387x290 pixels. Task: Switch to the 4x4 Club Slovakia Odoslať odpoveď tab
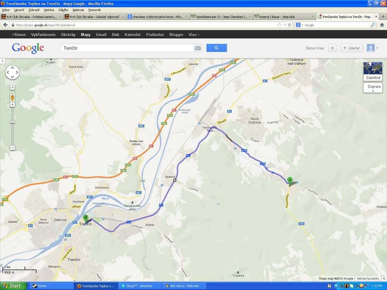(95, 17)
